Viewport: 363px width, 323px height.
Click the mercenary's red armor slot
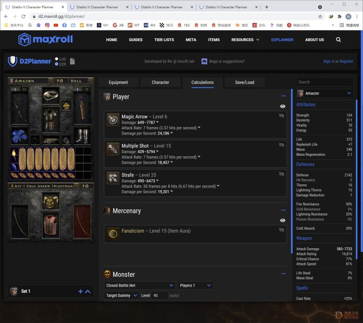pyautogui.click(x=51, y=225)
